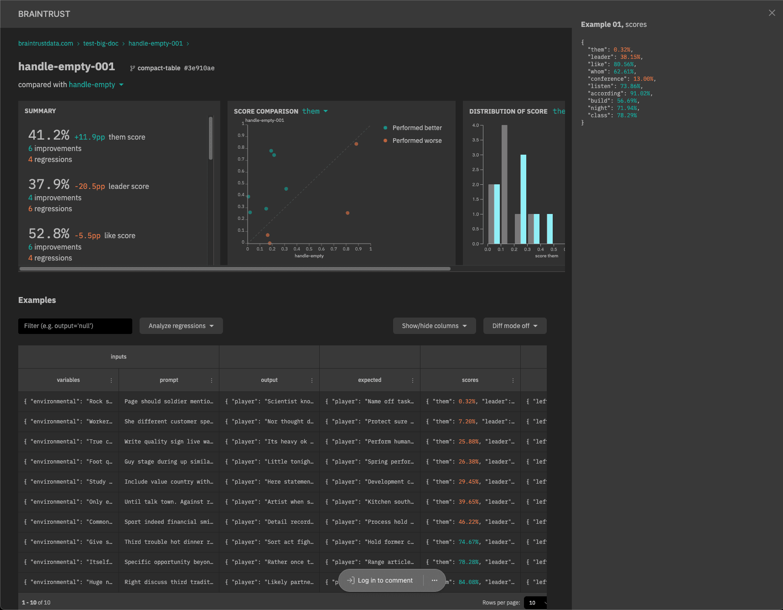Click the three-dot more options button
This screenshot has height=610, width=783.
coord(435,580)
